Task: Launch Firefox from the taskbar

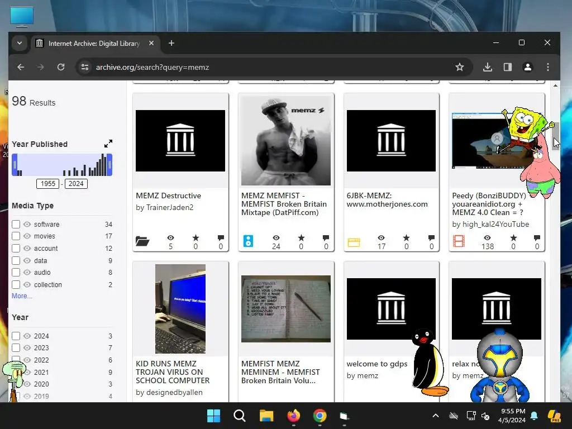Action: [293, 416]
